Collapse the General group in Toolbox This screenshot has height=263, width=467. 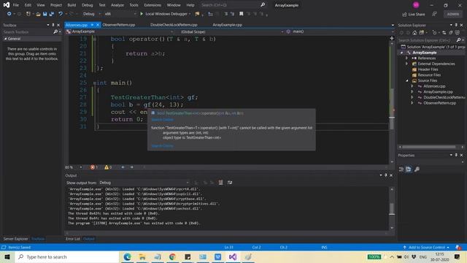point(5,39)
